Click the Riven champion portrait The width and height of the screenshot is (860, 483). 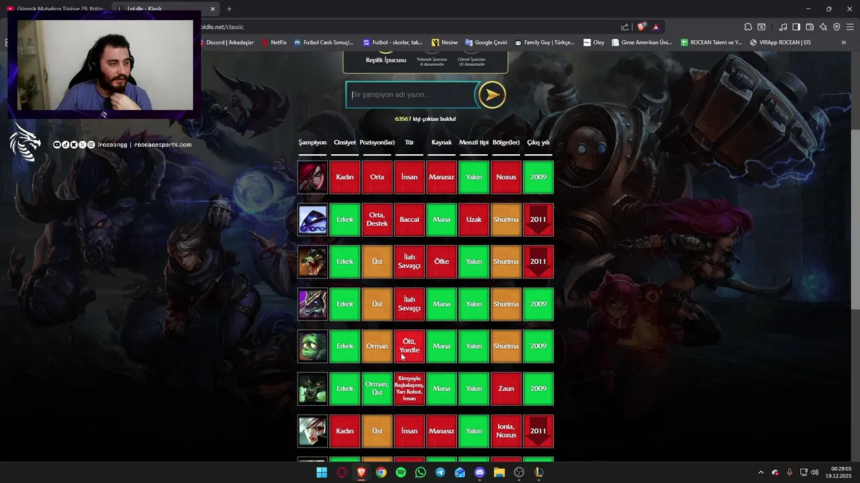[x=312, y=431]
